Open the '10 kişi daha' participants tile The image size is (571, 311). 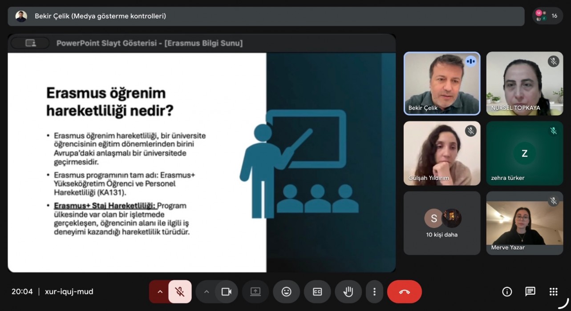441,223
